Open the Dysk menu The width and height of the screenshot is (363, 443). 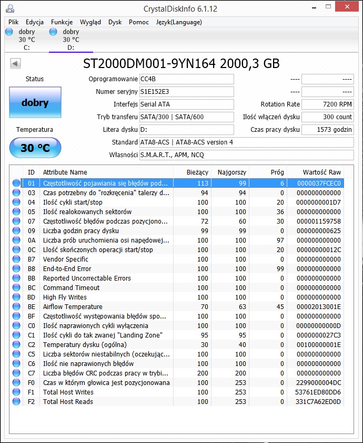[115, 22]
